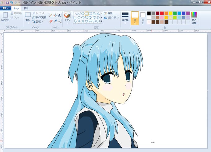Choose the Up arrow shape
The height and width of the screenshot is (152, 211).
click(98, 17)
